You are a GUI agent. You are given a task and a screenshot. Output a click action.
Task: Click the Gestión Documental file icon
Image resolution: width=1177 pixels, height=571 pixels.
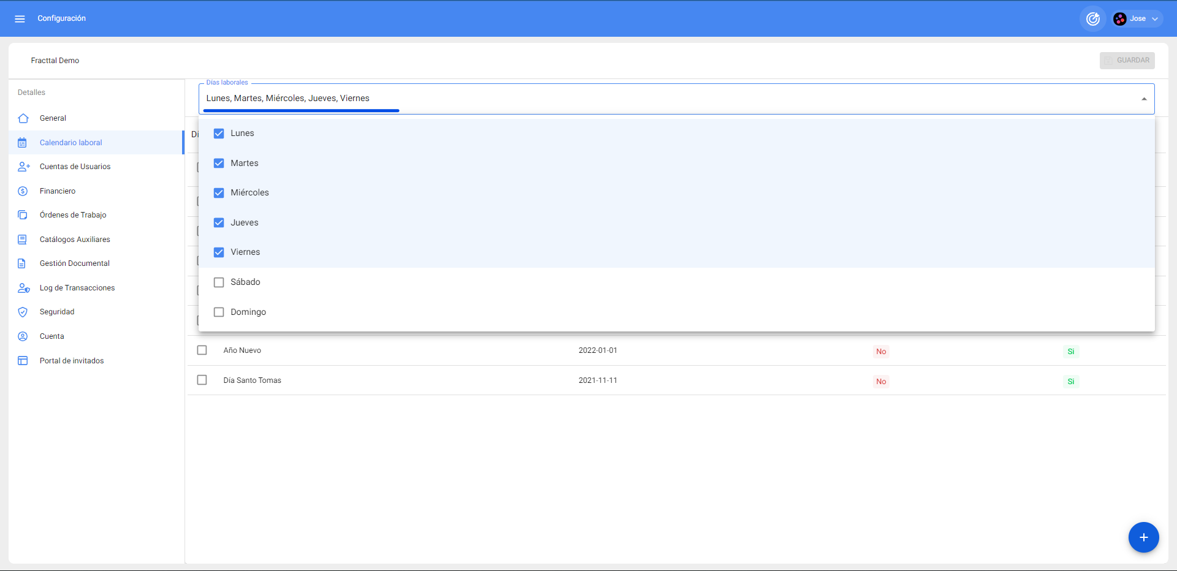click(22, 263)
